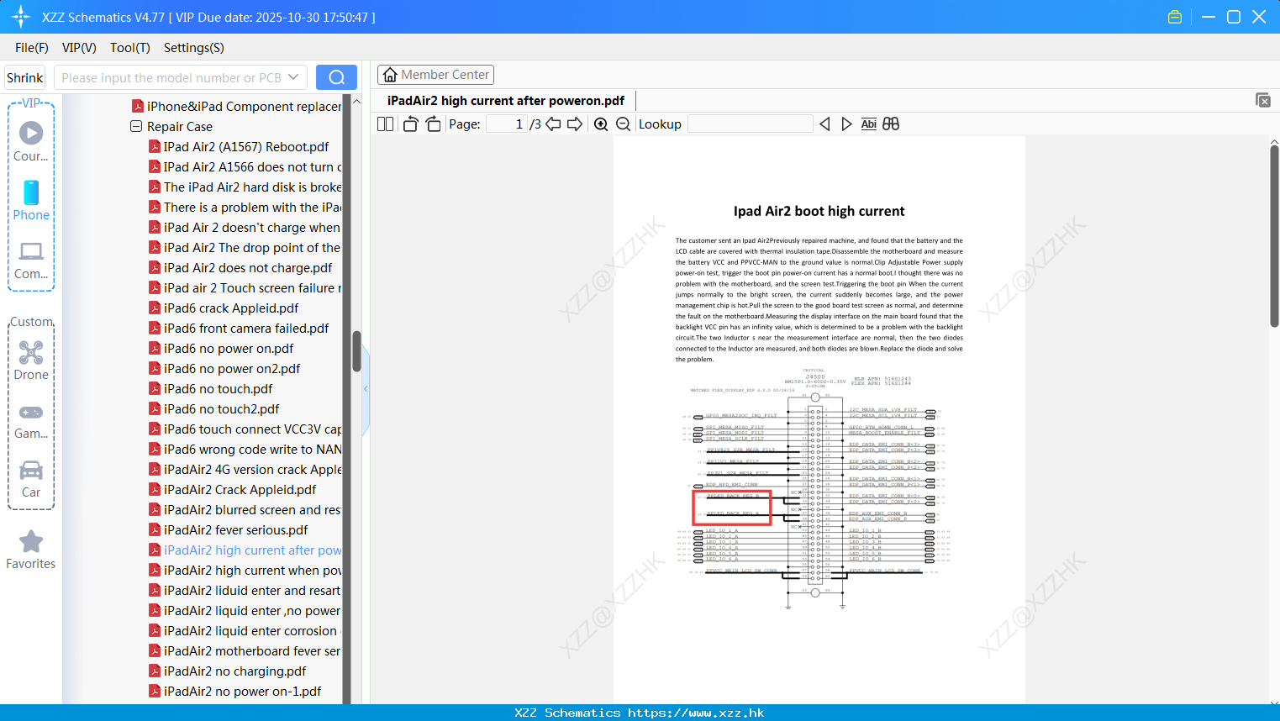Image resolution: width=1280 pixels, height=721 pixels.
Task: Find next lookup match
Action: pyautogui.click(x=846, y=124)
